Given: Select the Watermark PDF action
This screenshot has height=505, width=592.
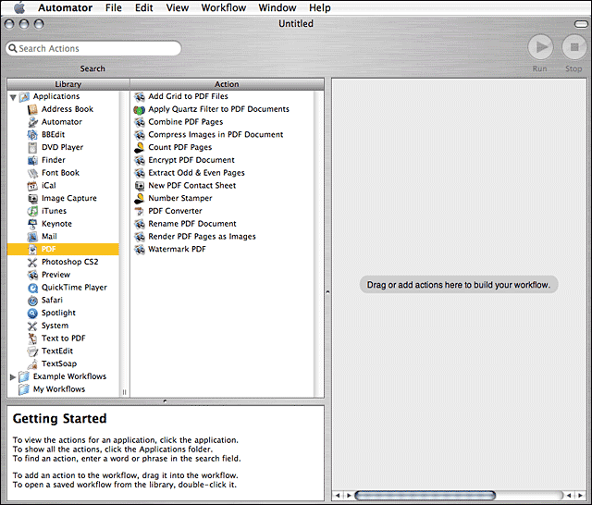Looking at the screenshot, I should click(177, 250).
